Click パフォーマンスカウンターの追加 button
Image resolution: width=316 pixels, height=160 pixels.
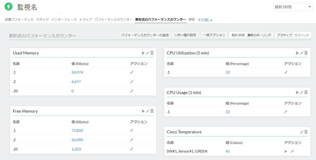point(145,35)
